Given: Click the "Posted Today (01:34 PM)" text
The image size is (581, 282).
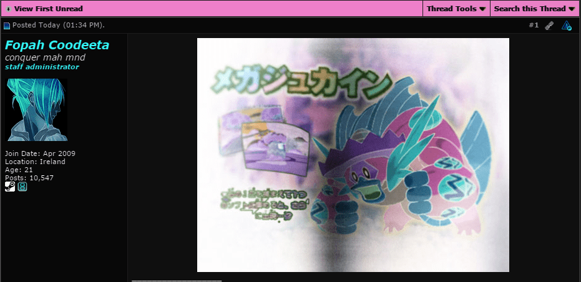Looking at the screenshot, I should 59,25.
